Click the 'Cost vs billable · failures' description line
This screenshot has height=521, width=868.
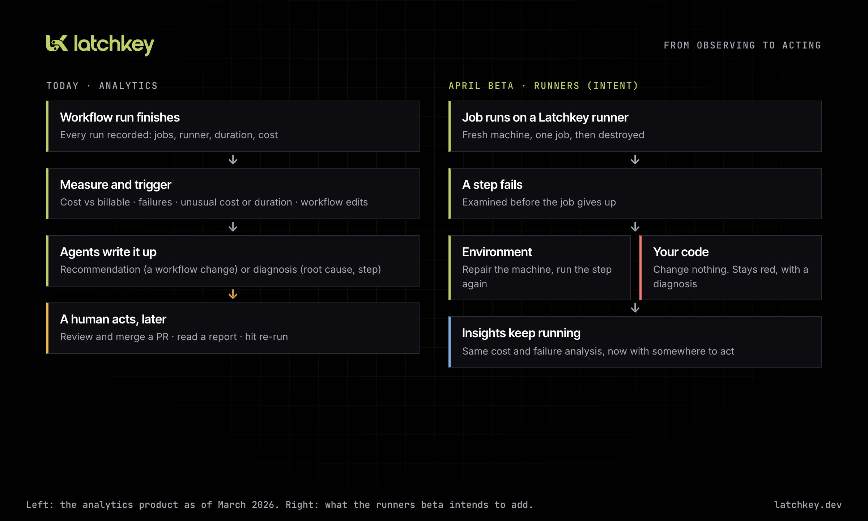coord(214,202)
